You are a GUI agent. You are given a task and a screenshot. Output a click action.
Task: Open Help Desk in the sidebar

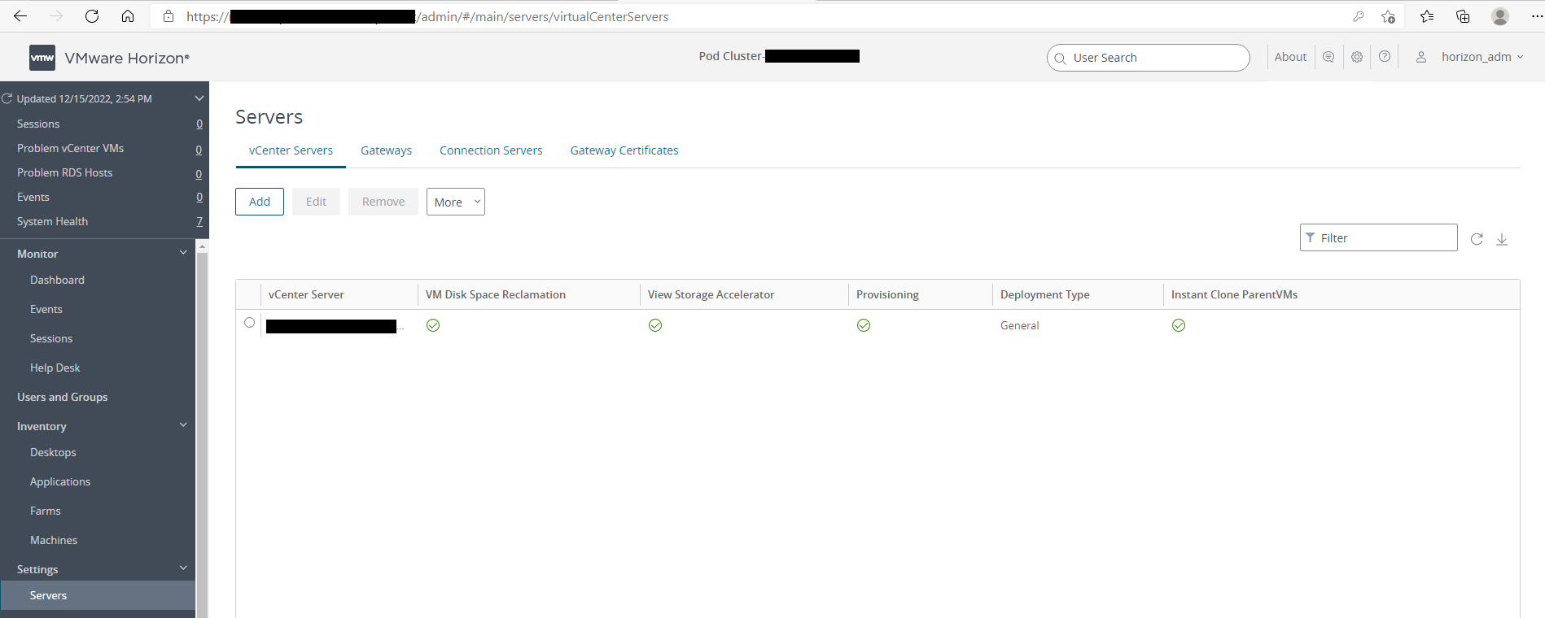(55, 368)
